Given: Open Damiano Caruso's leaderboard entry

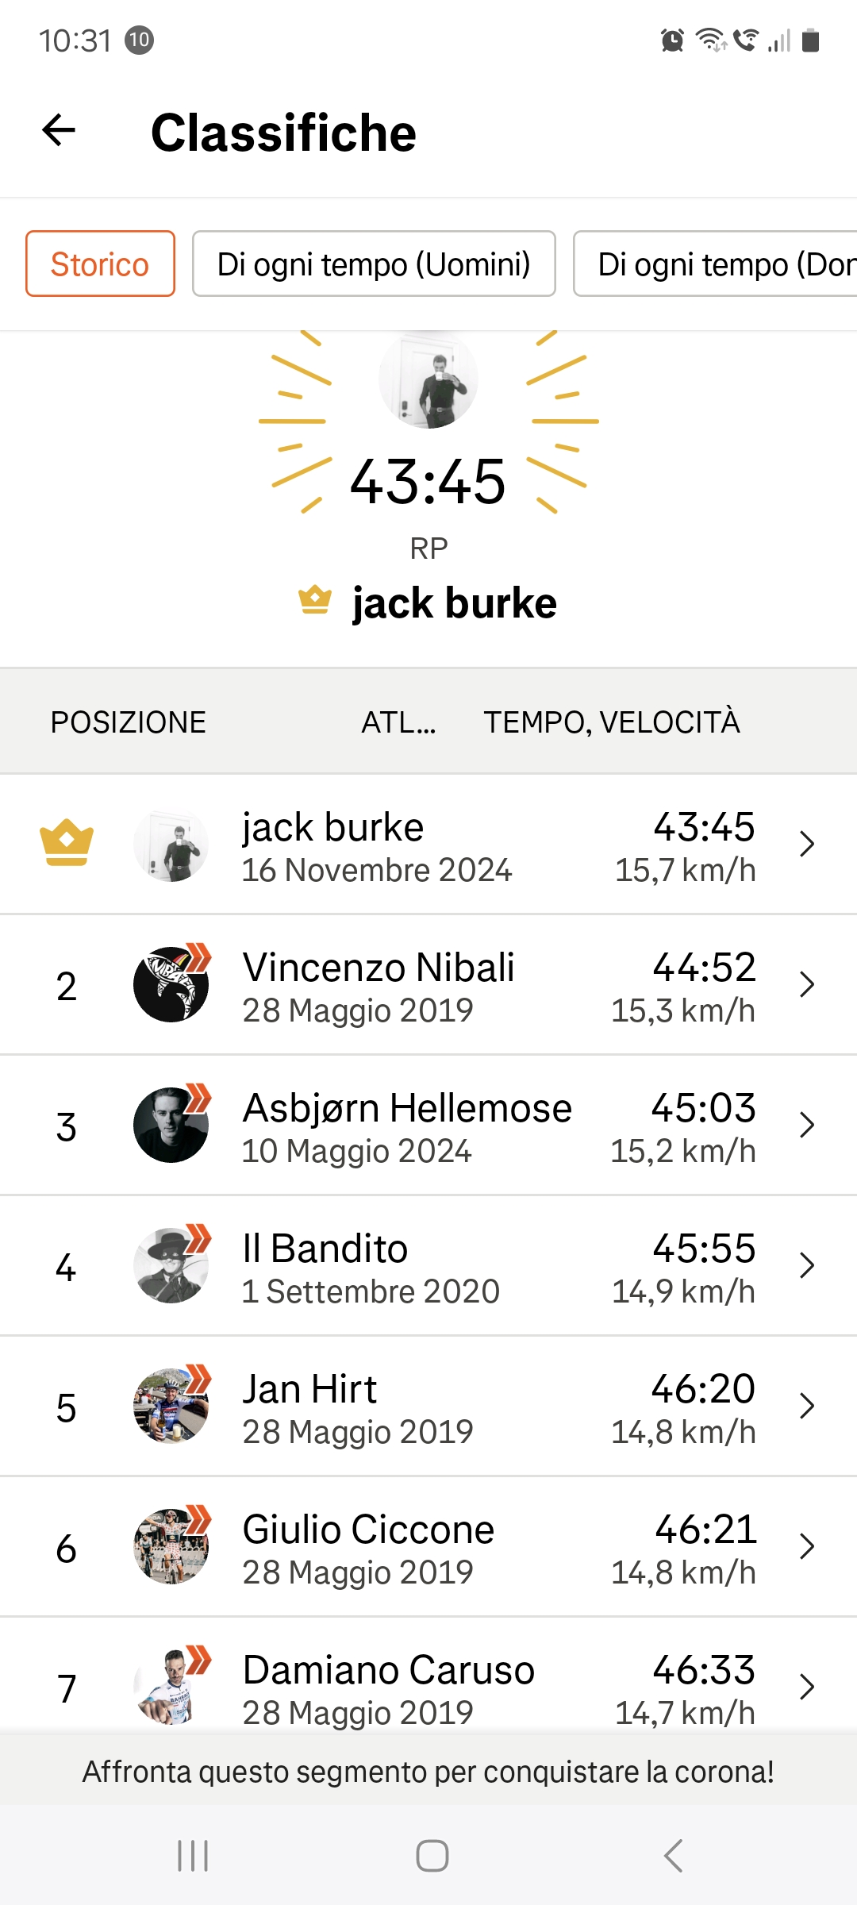Looking at the screenshot, I should coord(389,1687).
